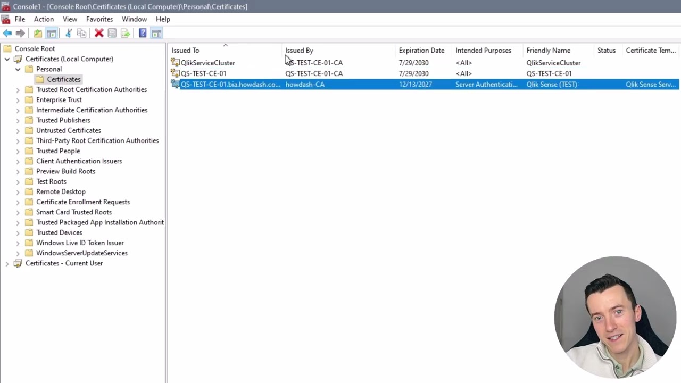Select QlikServiceCluster certificate name
This screenshot has height=383, width=681.
click(208, 63)
